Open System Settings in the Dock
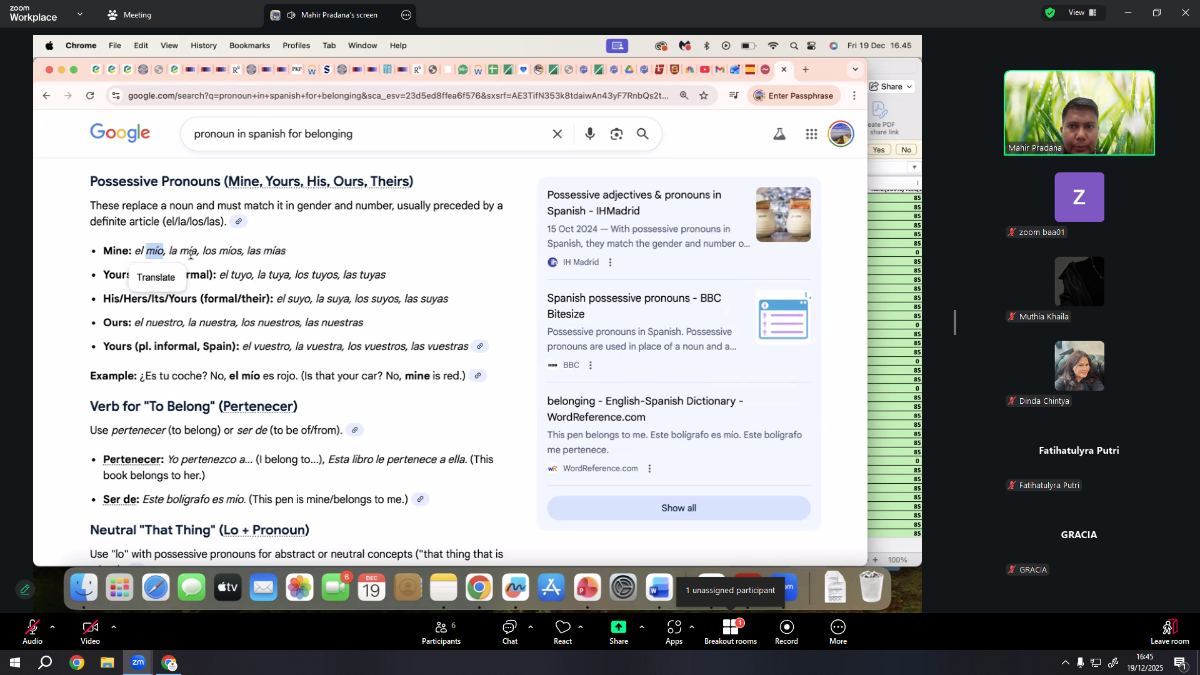 (623, 587)
